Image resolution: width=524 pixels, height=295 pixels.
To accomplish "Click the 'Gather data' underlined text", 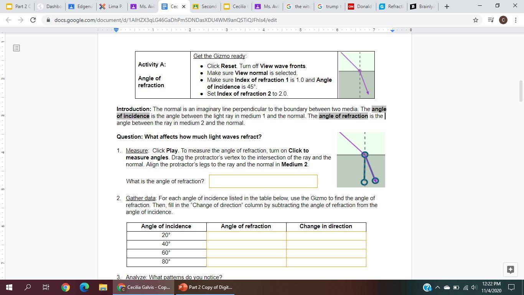I will [140, 198].
